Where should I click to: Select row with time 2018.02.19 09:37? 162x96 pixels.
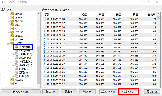pos(100,23)
